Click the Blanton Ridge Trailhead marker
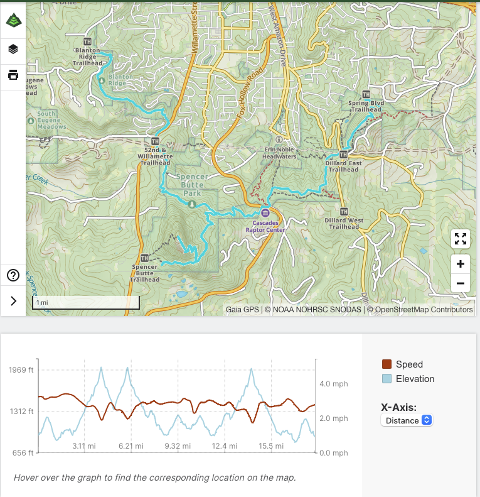 [87, 43]
